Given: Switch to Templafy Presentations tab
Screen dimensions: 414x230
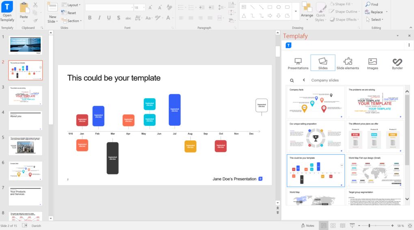Looking at the screenshot, I should point(298,64).
